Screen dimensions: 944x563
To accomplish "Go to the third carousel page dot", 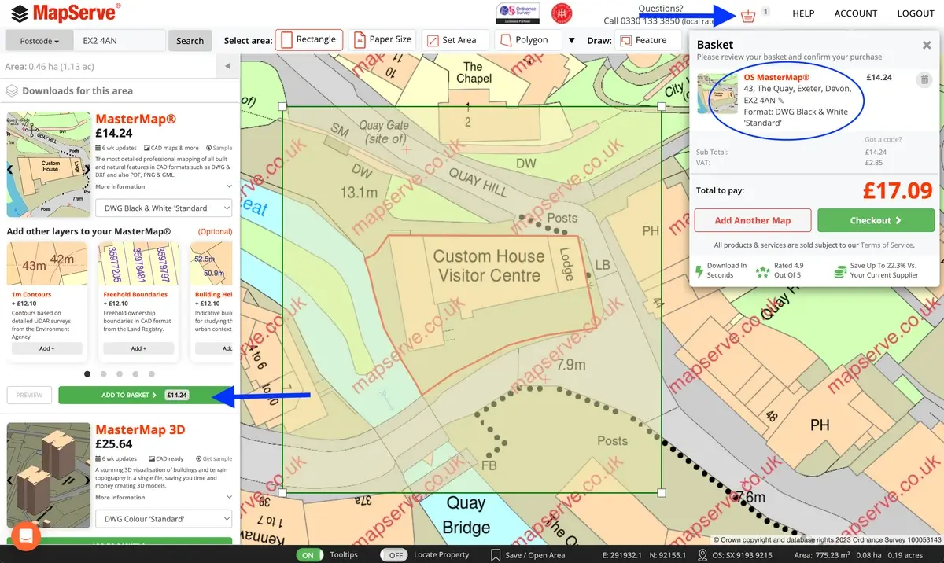I will (120, 374).
